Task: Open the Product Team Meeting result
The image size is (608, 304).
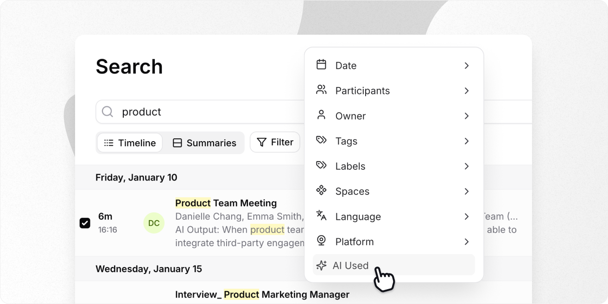Action: click(226, 203)
